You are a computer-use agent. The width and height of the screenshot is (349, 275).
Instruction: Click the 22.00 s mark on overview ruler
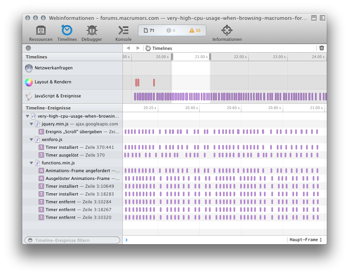pos(240,57)
